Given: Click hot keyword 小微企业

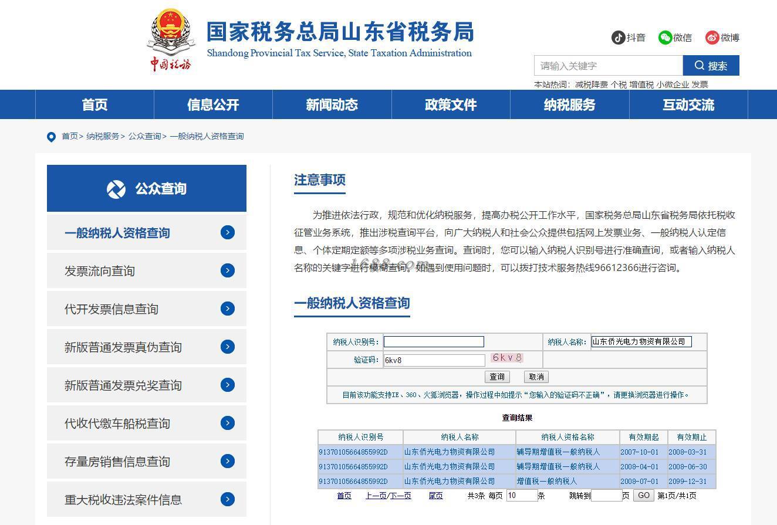Looking at the screenshot, I should point(673,84).
